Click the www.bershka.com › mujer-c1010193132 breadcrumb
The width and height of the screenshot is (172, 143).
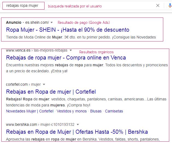coord(40,124)
